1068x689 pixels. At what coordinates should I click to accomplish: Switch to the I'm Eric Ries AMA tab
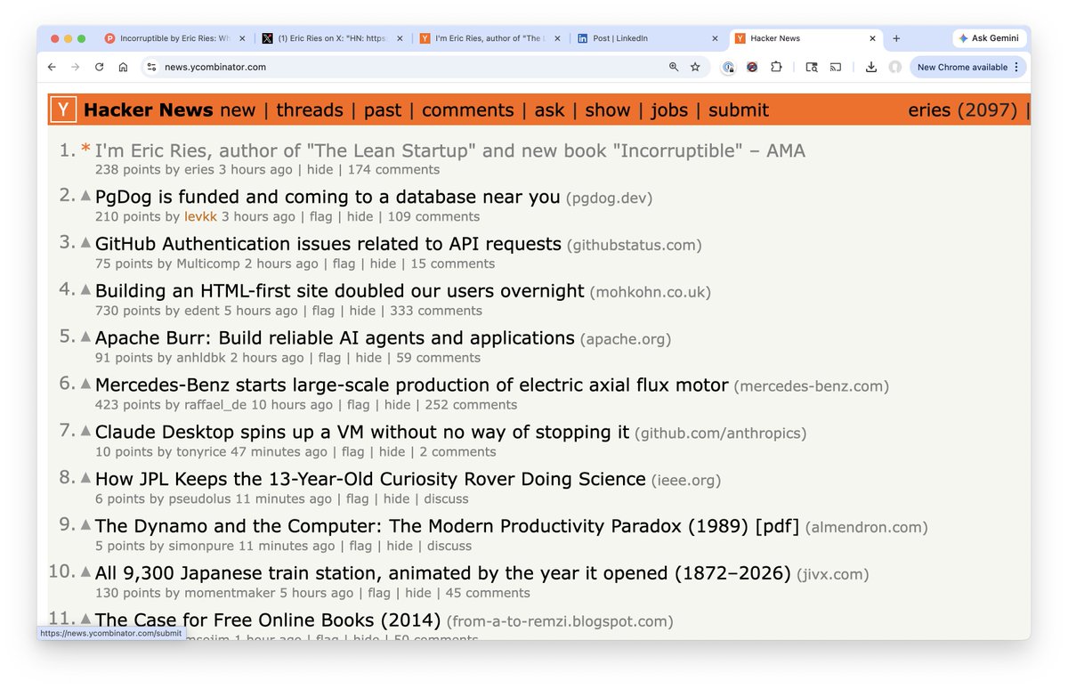click(x=489, y=38)
